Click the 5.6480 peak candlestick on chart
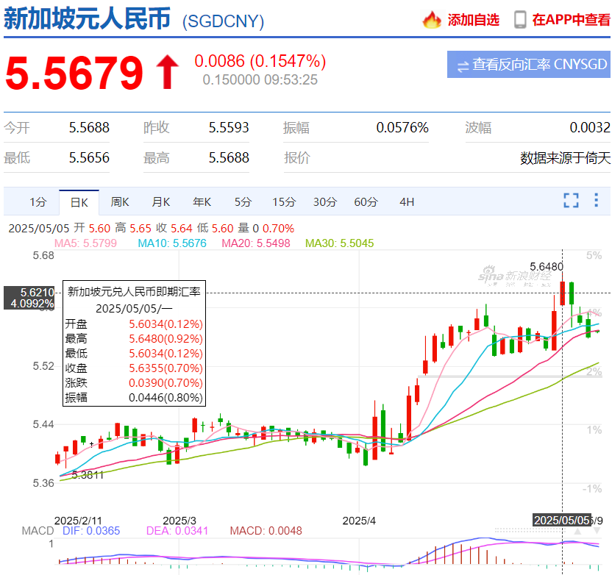 pos(563,293)
